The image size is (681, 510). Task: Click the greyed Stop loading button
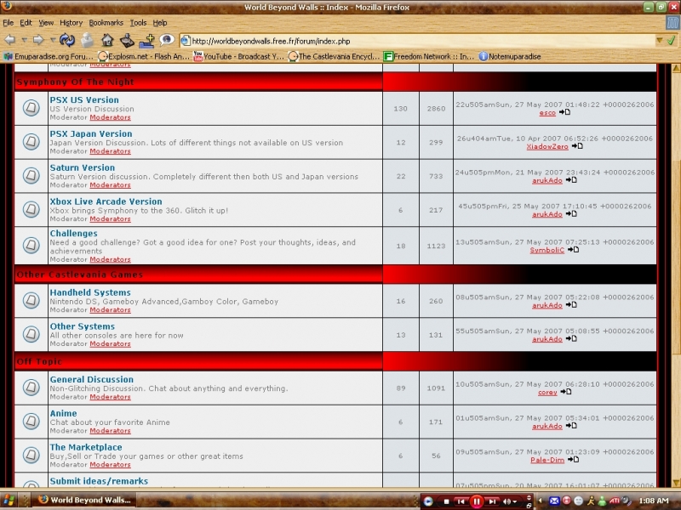[88, 40]
